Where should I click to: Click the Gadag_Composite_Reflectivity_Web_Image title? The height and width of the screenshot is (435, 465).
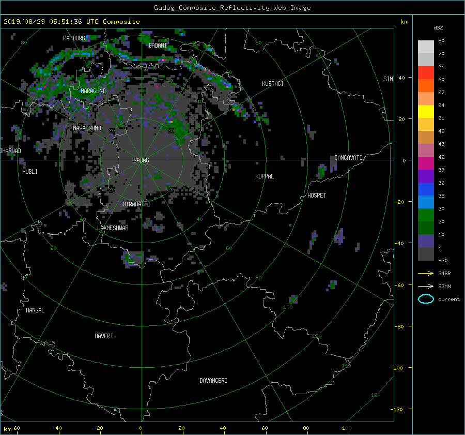[x=232, y=8]
